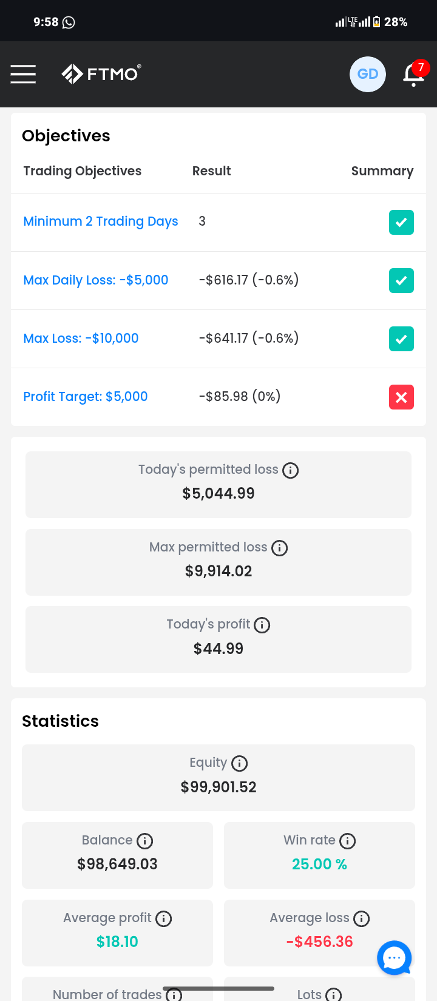The width and height of the screenshot is (437, 1001).
Task: Open the hamburger navigation menu
Action: tap(23, 74)
